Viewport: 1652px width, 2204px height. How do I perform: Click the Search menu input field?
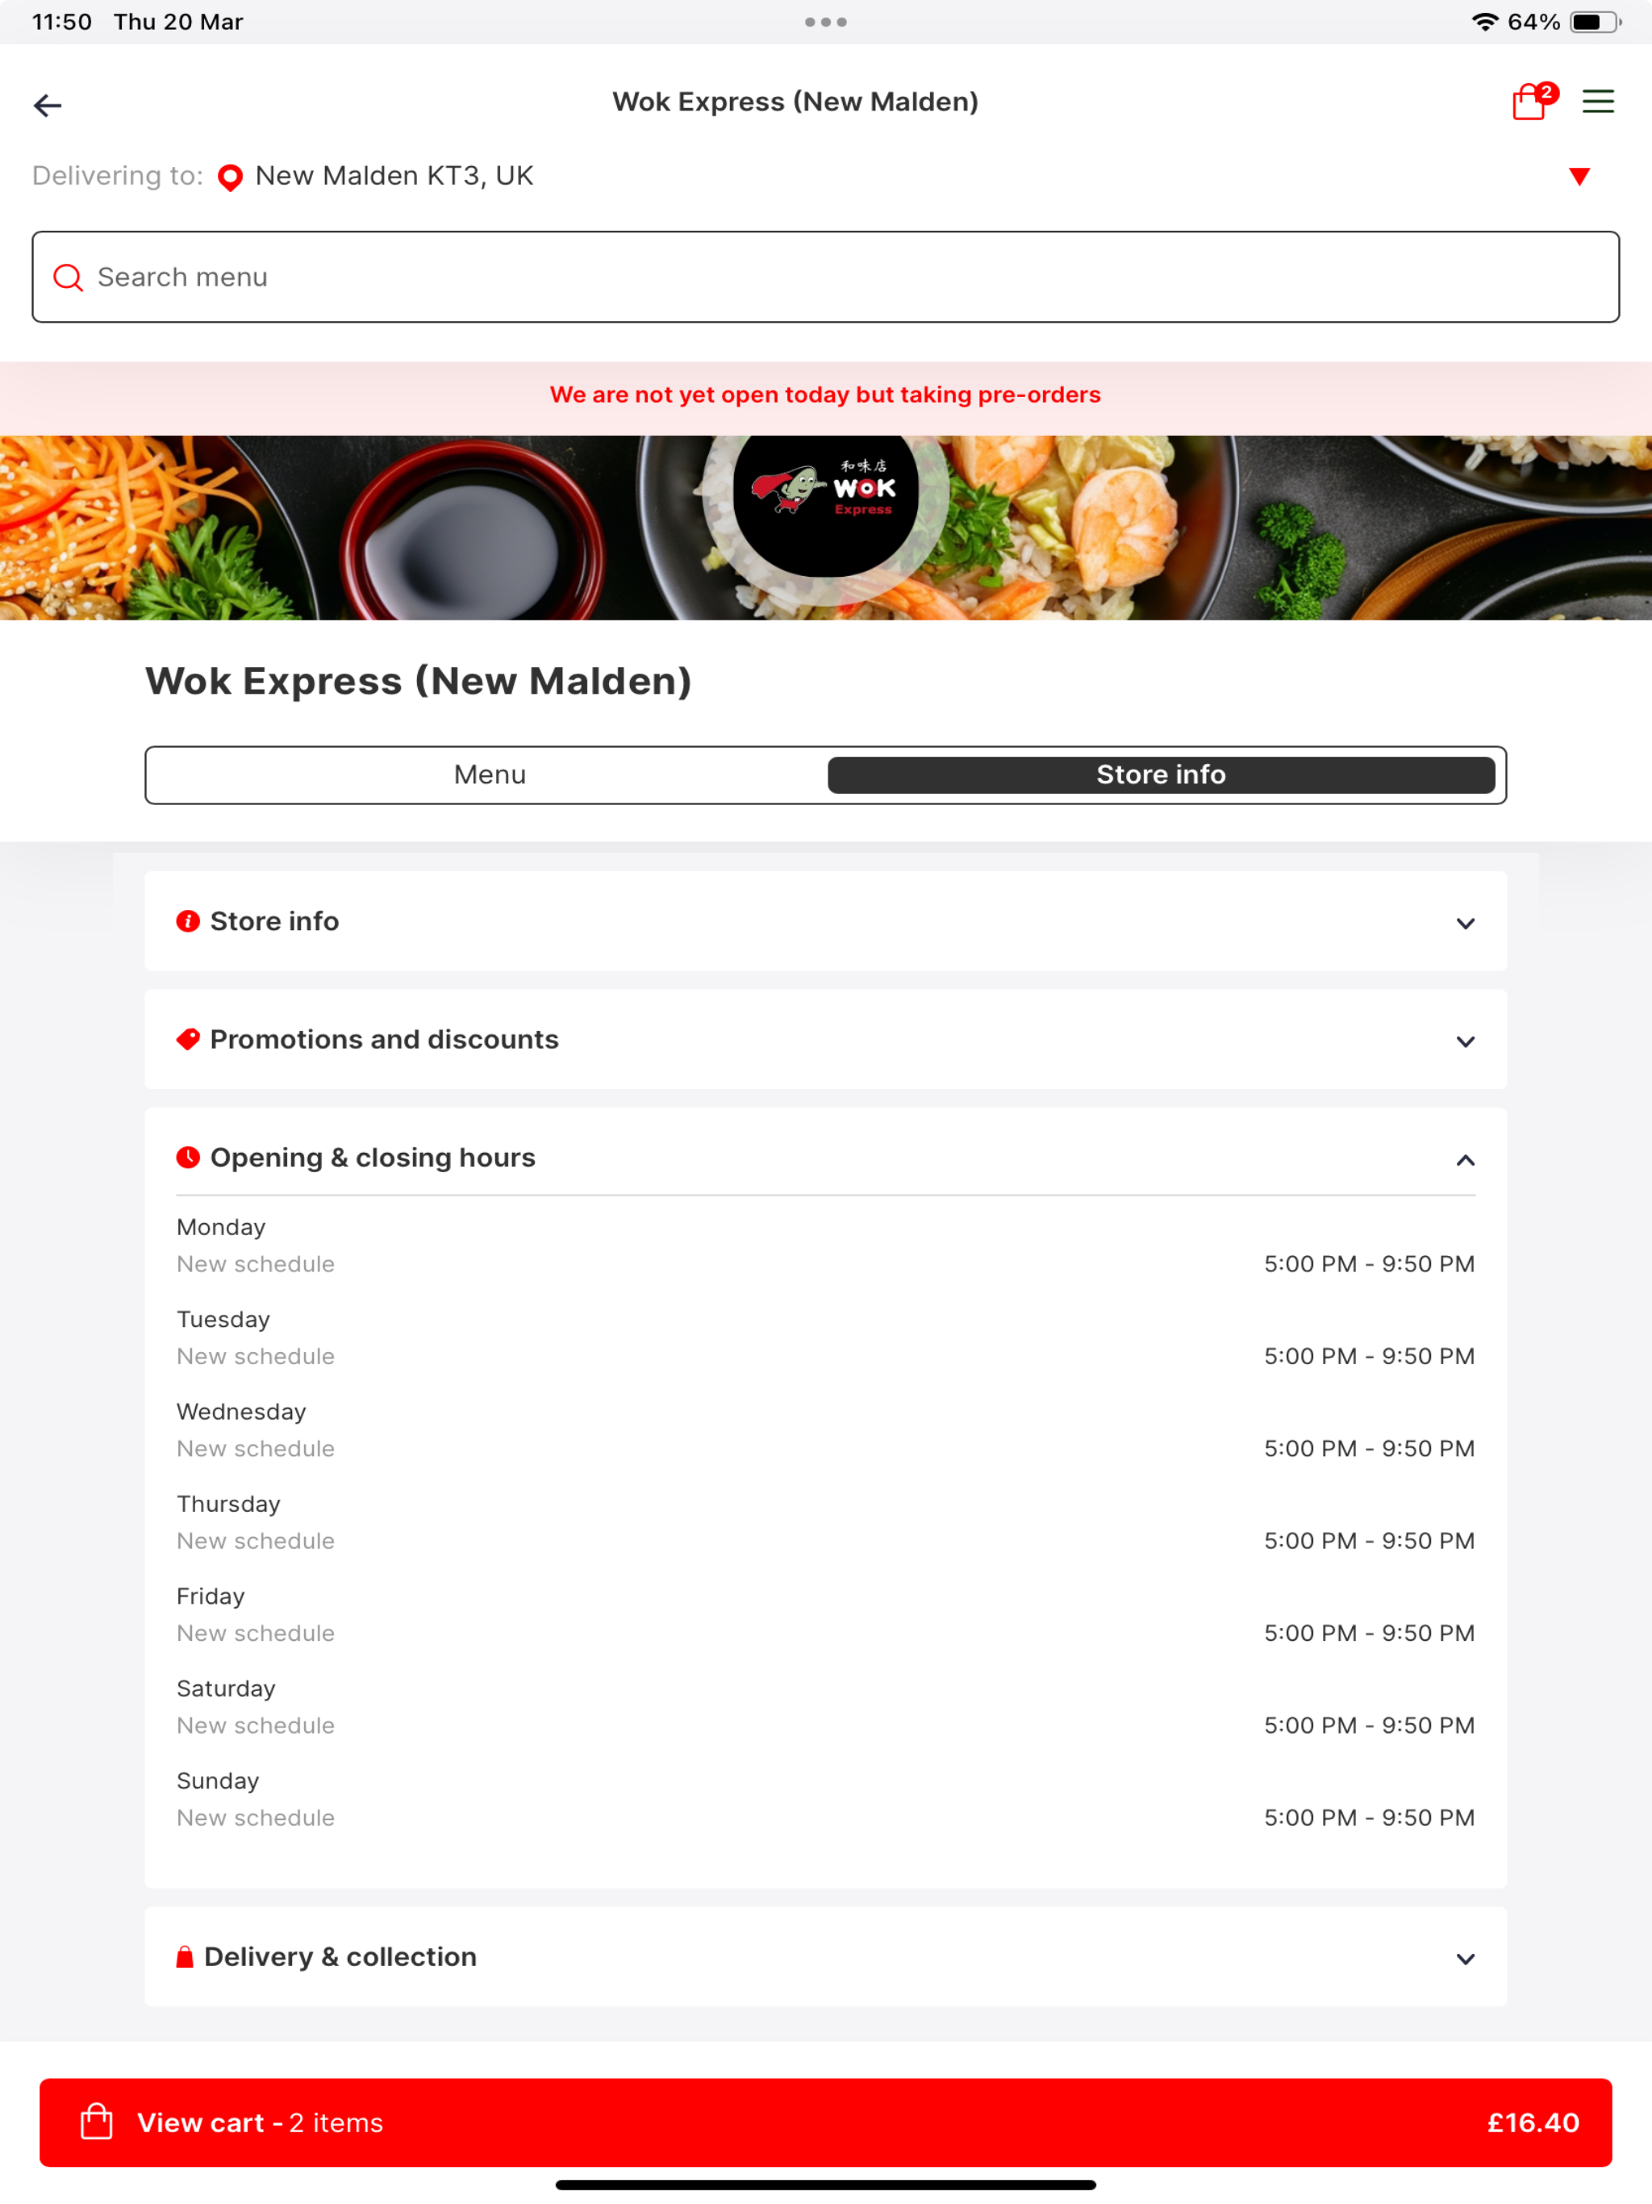(826, 277)
